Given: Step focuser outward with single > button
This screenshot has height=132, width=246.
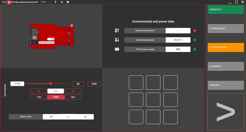Looking at the screenshot, I should 73,91.
